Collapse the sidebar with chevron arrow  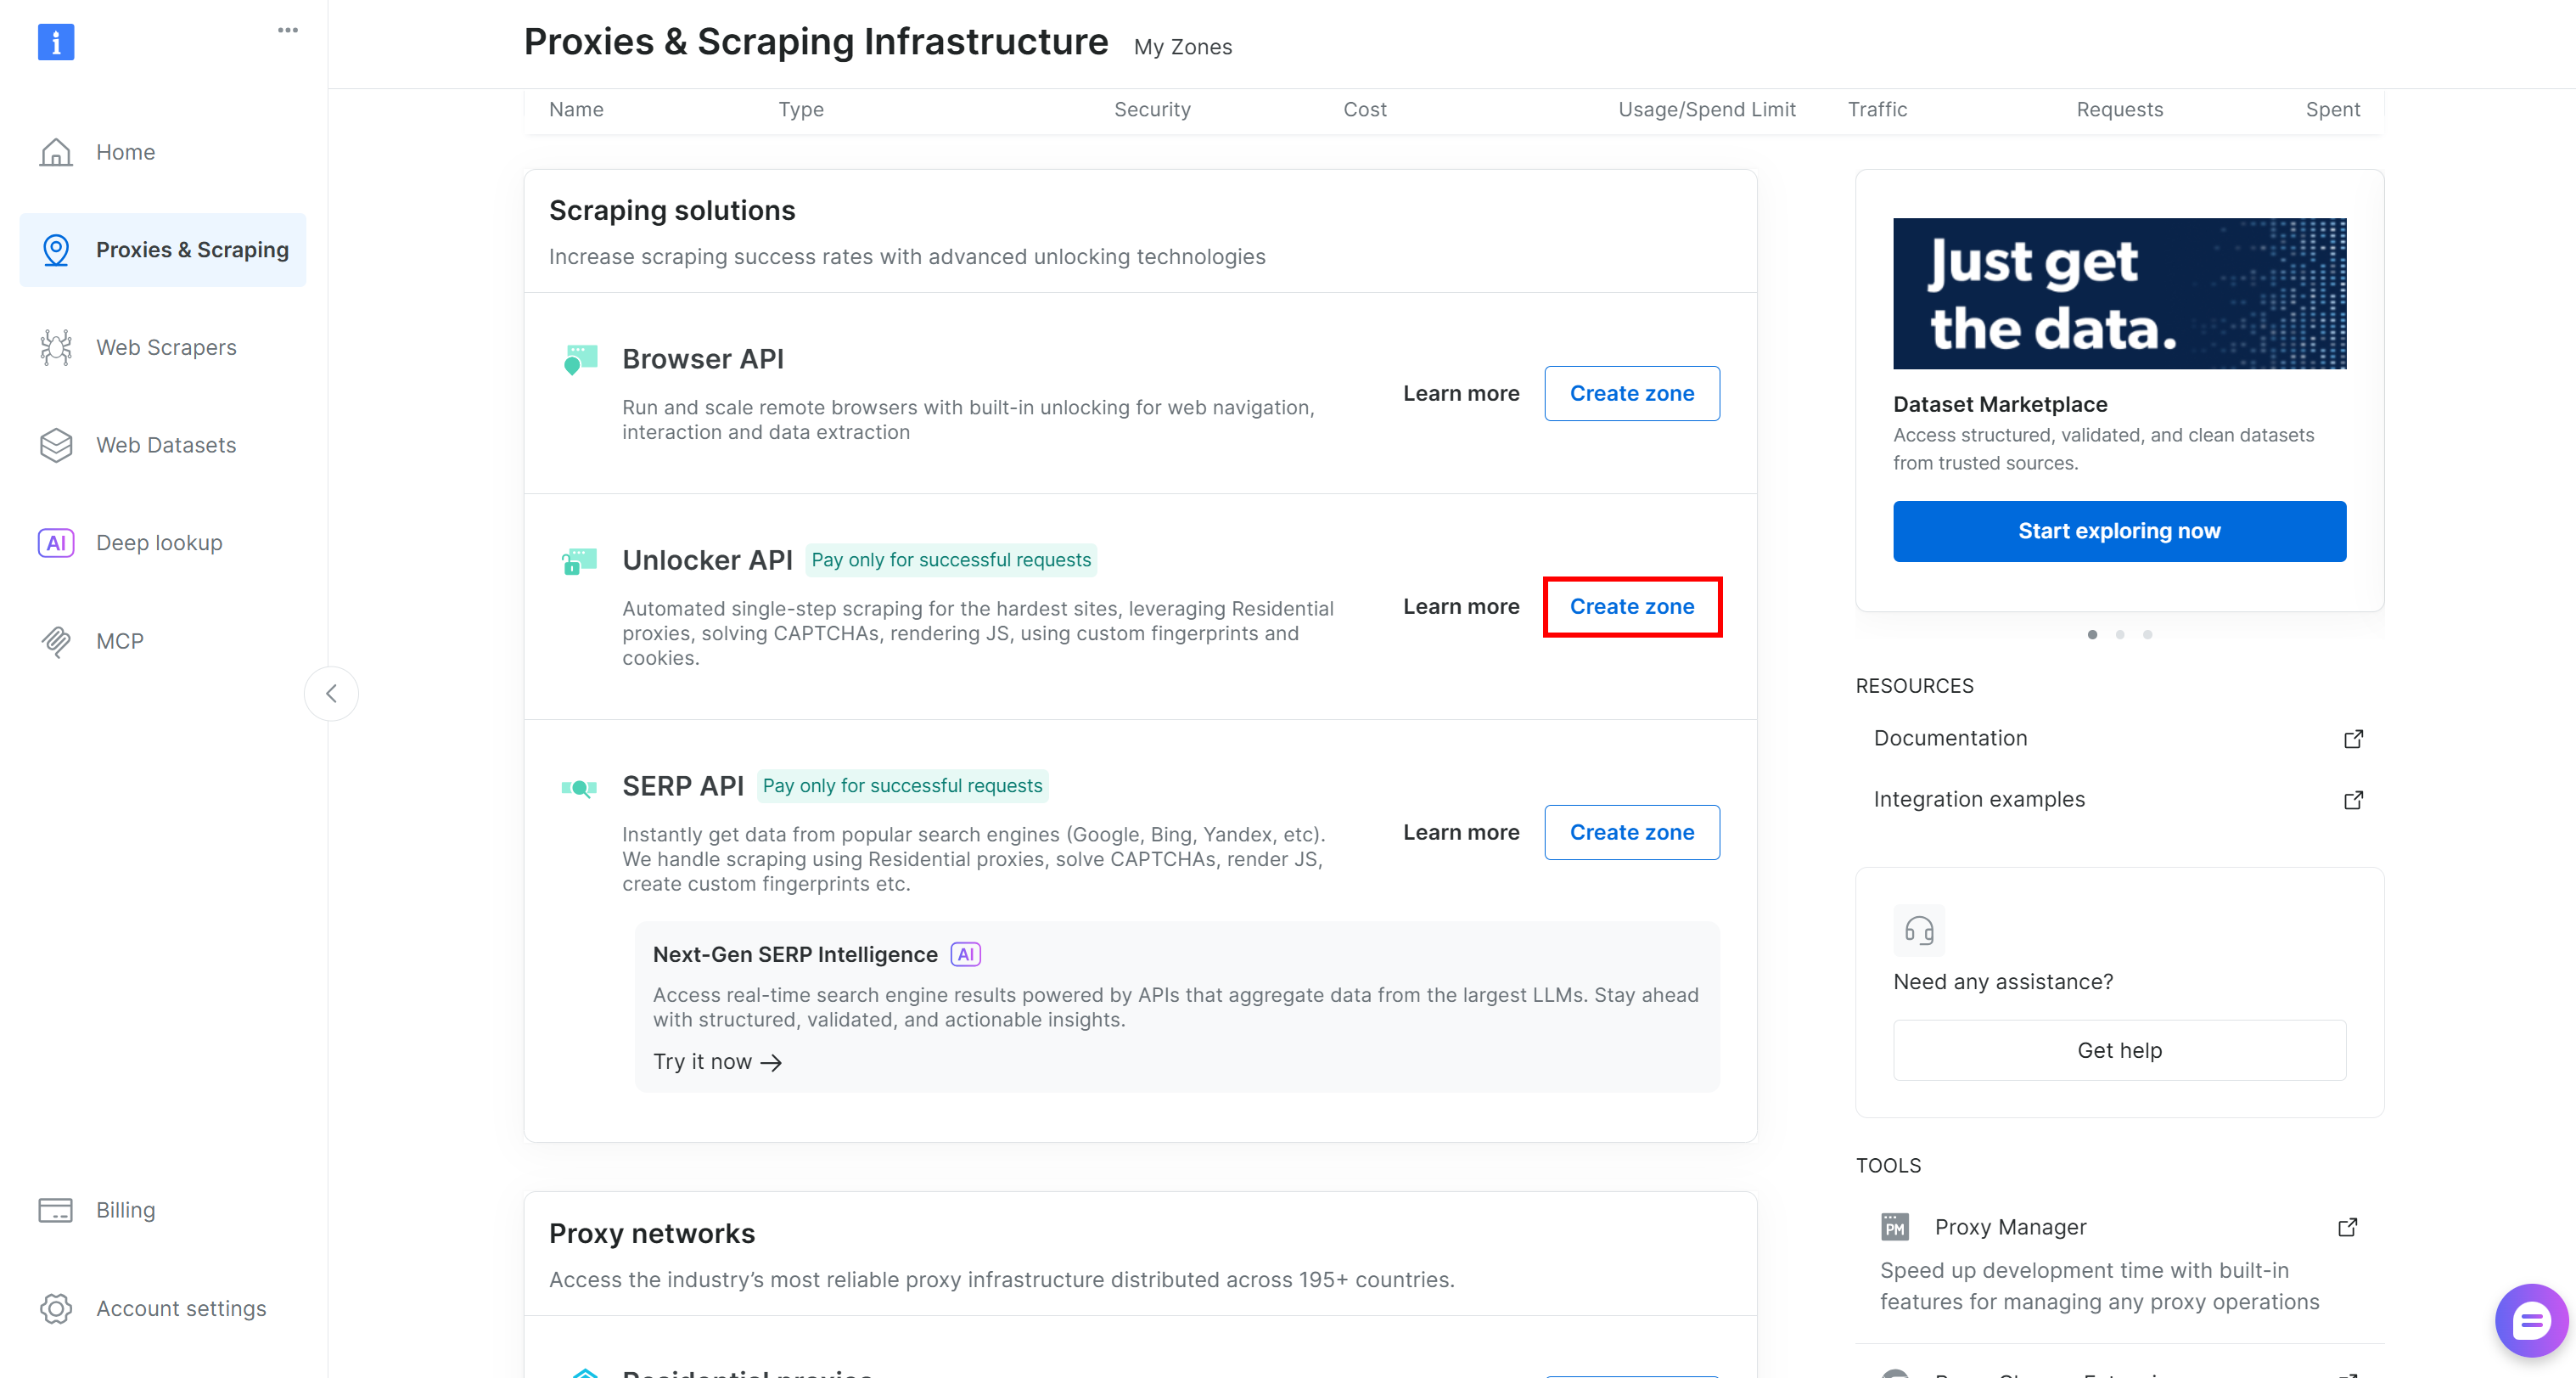[331, 693]
